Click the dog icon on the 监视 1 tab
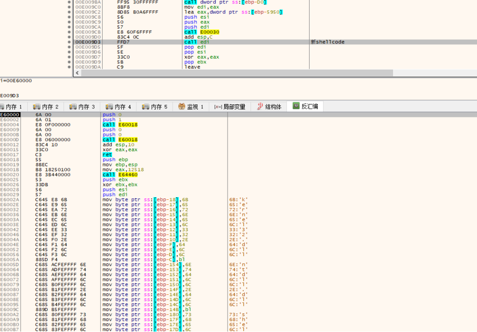This screenshot has height=332, width=477. pos(182,107)
